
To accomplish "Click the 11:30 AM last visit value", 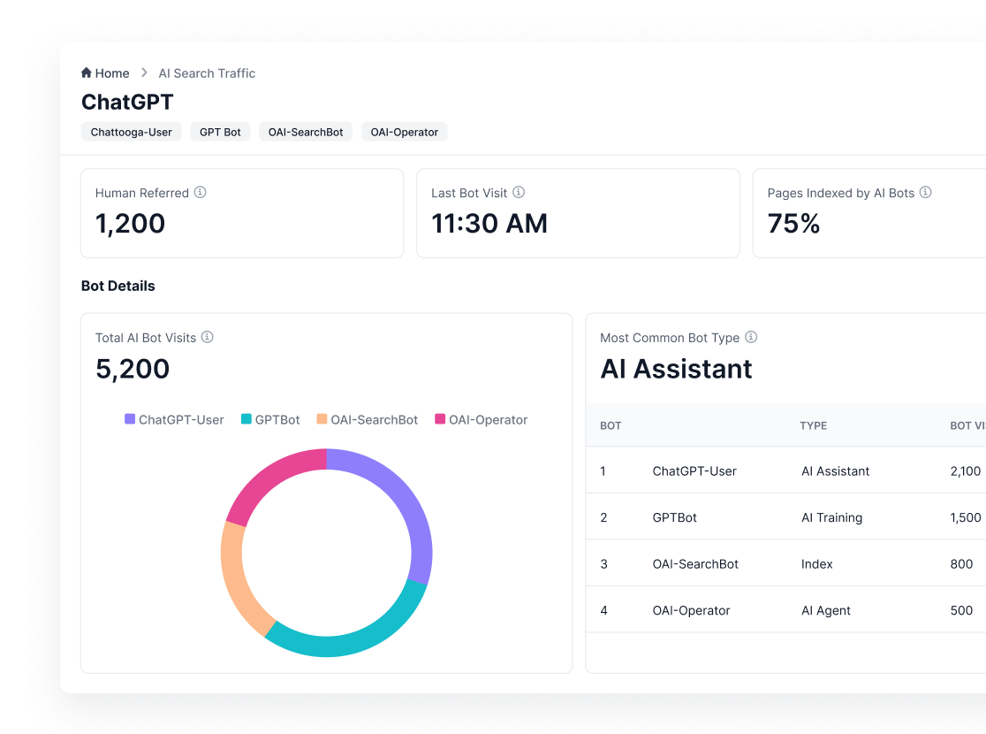I will pos(489,224).
